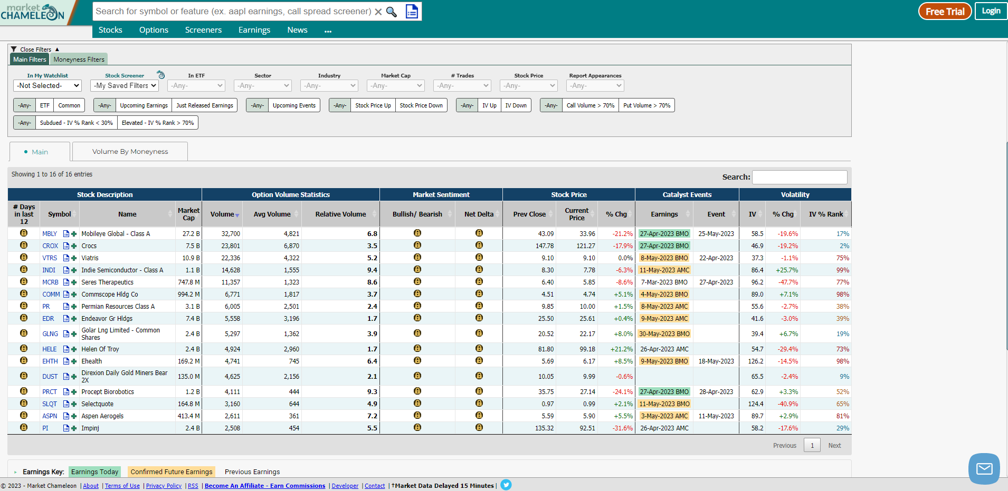This screenshot has width=1008, height=491.
Task: Add CROX to watchlist with the plus icon
Action: [74, 246]
